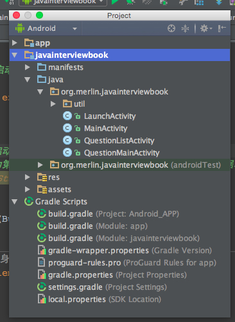Click the class icon beside LaunchActivity

67,116
